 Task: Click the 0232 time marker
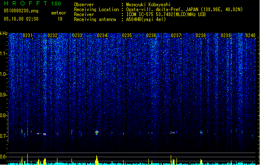(52, 35)
